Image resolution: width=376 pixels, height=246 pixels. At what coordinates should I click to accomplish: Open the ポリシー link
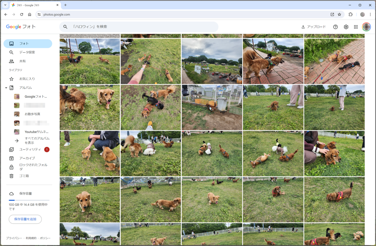tap(45, 238)
